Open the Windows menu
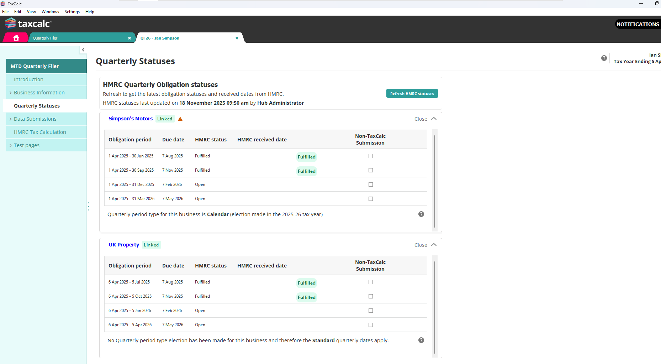661x364 pixels. tap(50, 12)
